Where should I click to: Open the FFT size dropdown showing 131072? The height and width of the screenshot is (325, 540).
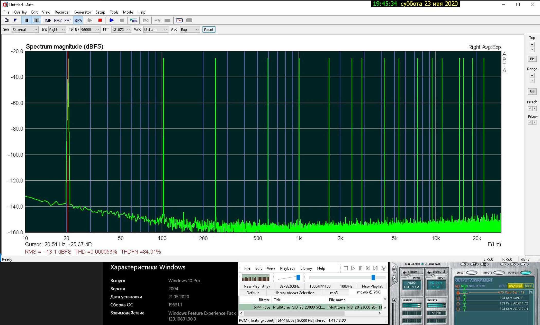click(121, 30)
